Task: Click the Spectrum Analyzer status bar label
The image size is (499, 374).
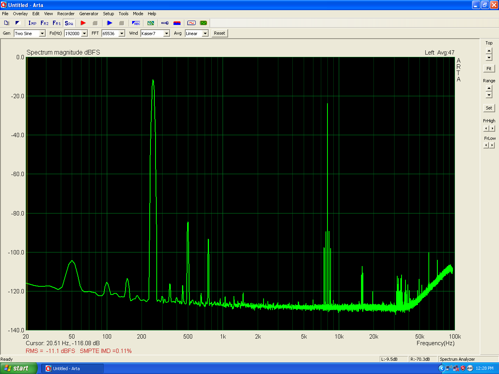Action: click(x=457, y=359)
